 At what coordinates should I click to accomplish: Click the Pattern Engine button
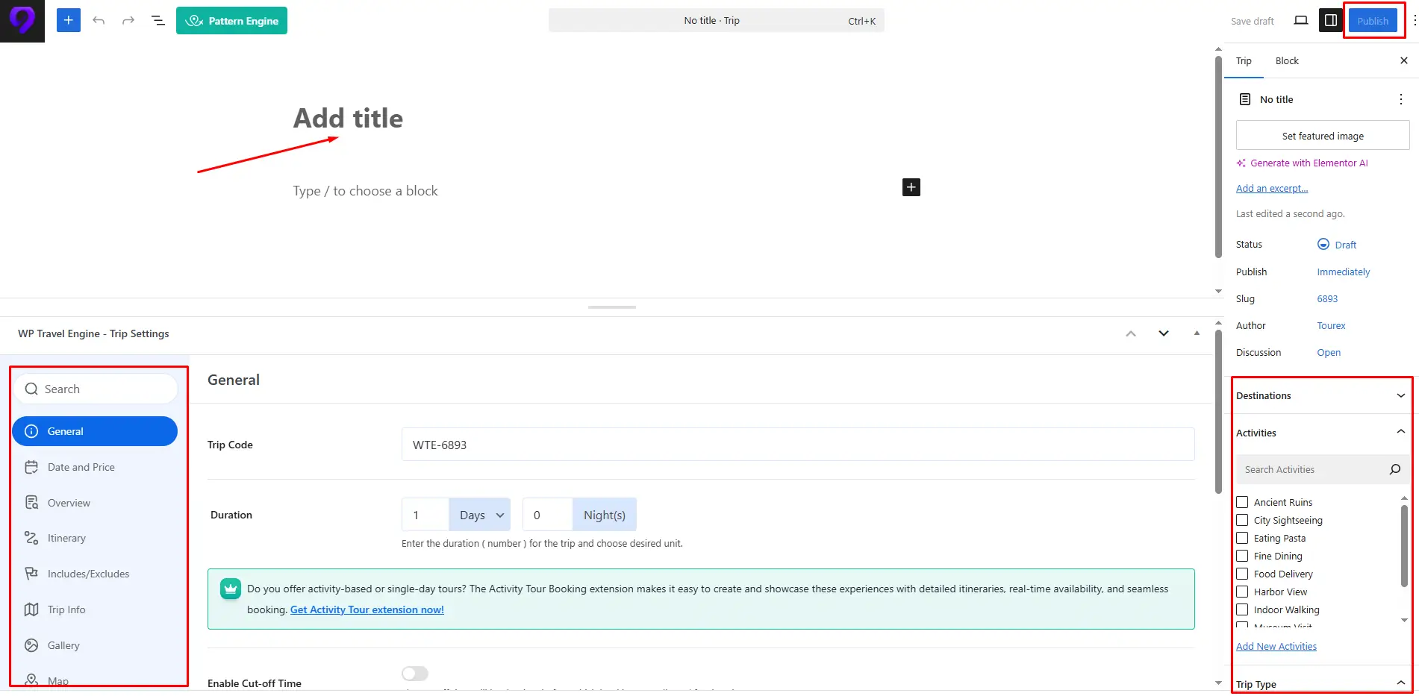tap(231, 20)
